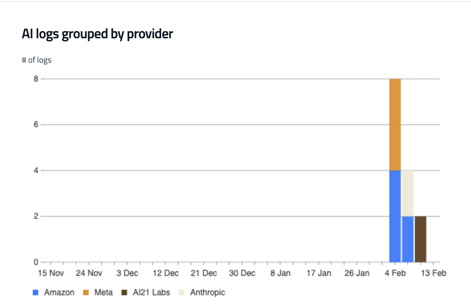Click the "15 Nov" x-axis date label

(51, 273)
